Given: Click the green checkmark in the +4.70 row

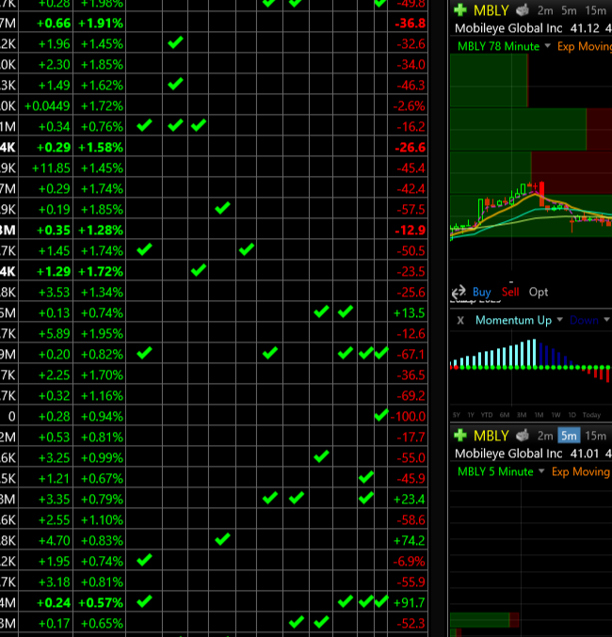Looking at the screenshot, I should click(x=222, y=539).
